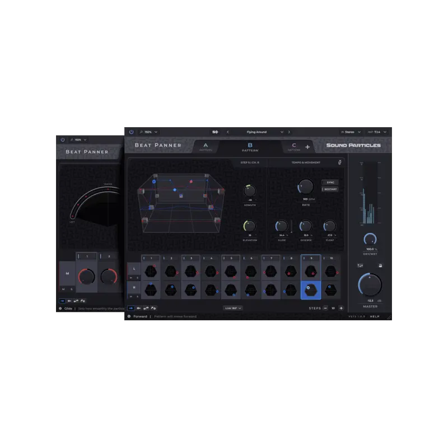The image size is (448, 448).
Task: Select Forward direction arrow in front window
Action: (x=131, y=308)
